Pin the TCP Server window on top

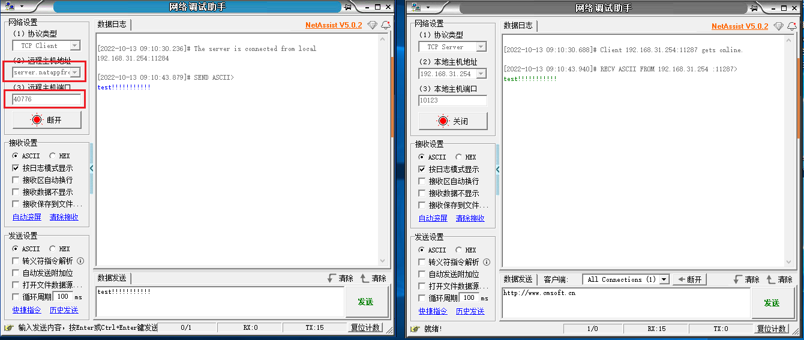point(755,7)
